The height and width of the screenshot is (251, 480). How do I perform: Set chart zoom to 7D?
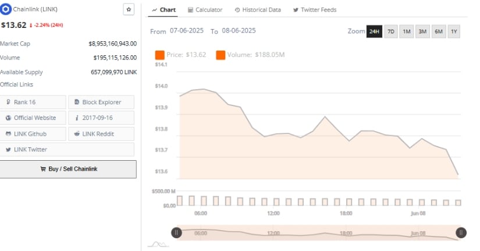(390, 31)
